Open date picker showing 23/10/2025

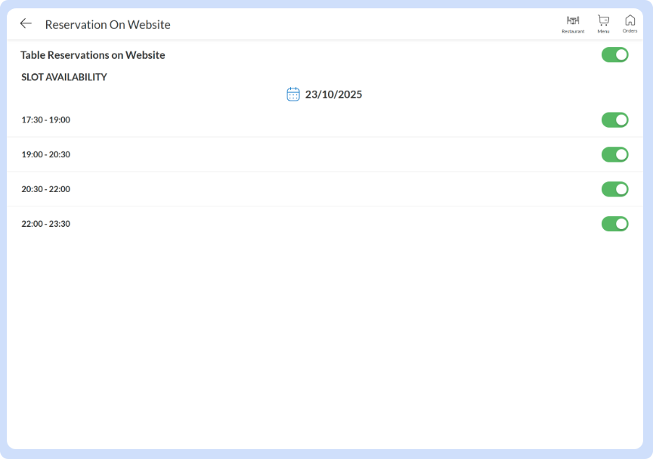[x=333, y=95]
